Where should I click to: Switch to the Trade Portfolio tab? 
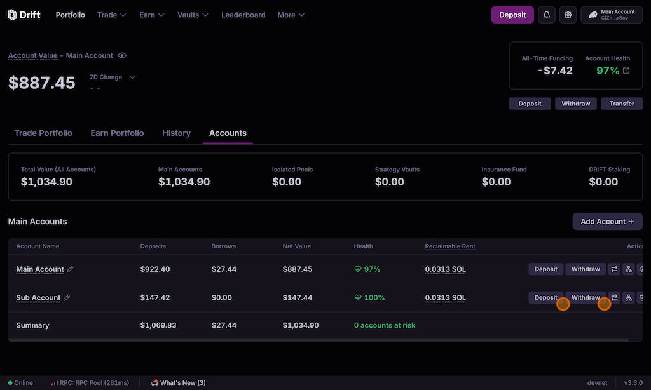43,133
